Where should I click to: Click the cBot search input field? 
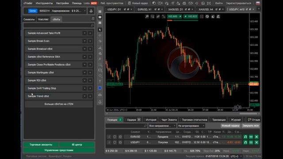click(x=59, y=25)
